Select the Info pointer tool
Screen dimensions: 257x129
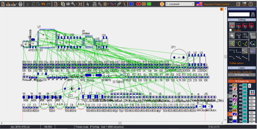tap(253, 36)
